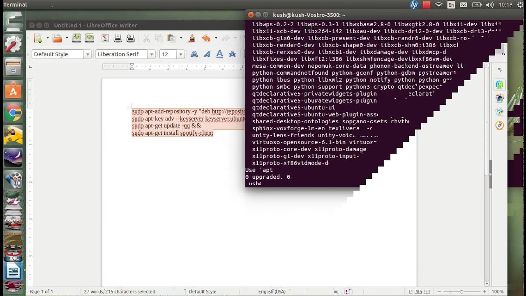
Task: Click the 100% zoom level field
Action: [497, 291]
